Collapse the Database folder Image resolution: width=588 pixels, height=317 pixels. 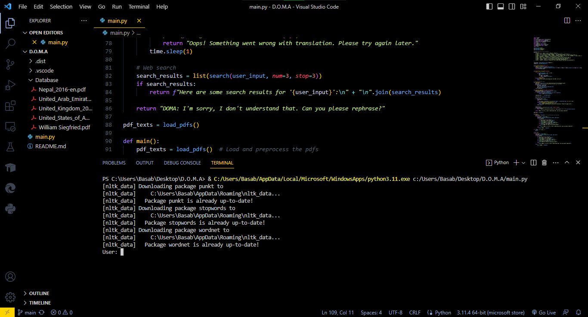46,80
